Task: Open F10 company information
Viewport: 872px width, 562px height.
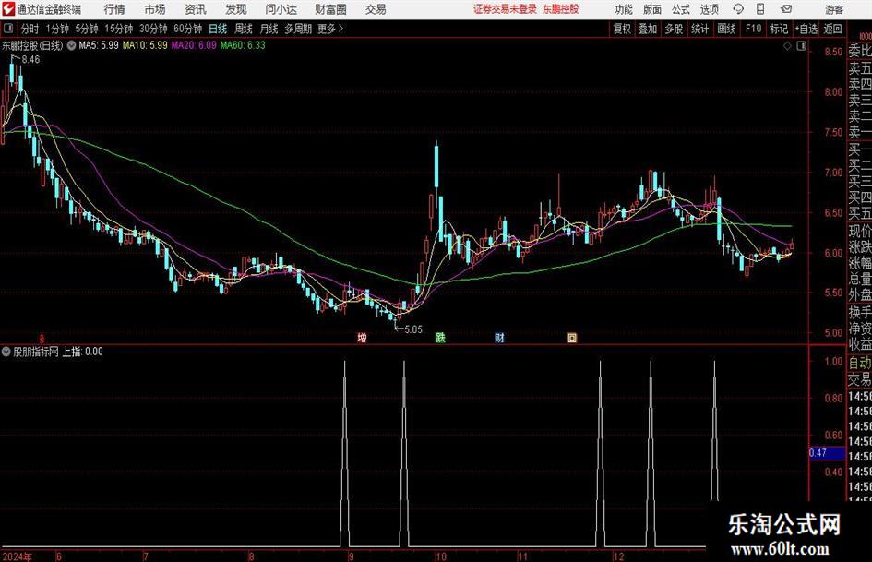Action: pyautogui.click(x=753, y=29)
